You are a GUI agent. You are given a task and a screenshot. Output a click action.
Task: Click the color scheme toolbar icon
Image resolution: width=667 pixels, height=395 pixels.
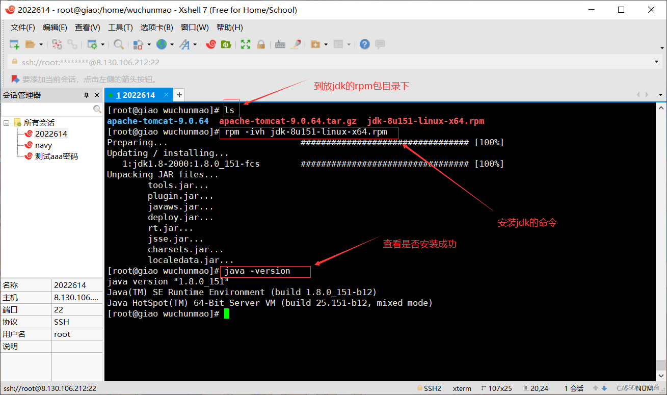point(138,44)
